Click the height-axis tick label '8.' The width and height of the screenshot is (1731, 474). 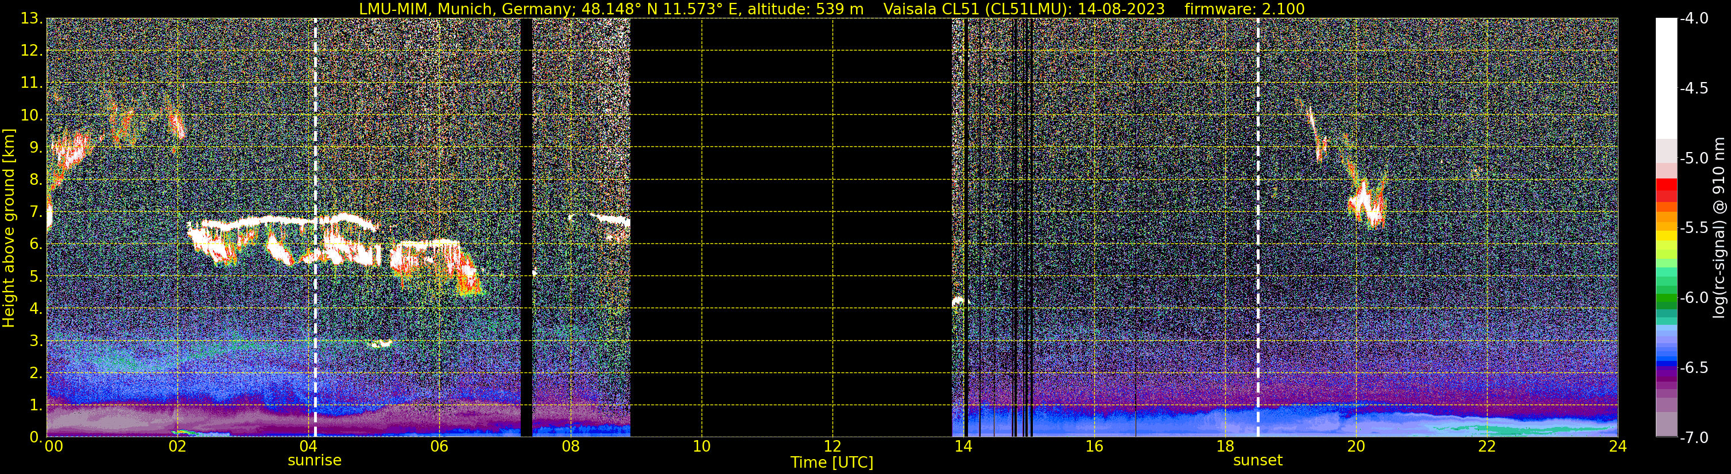pos(36,179)
